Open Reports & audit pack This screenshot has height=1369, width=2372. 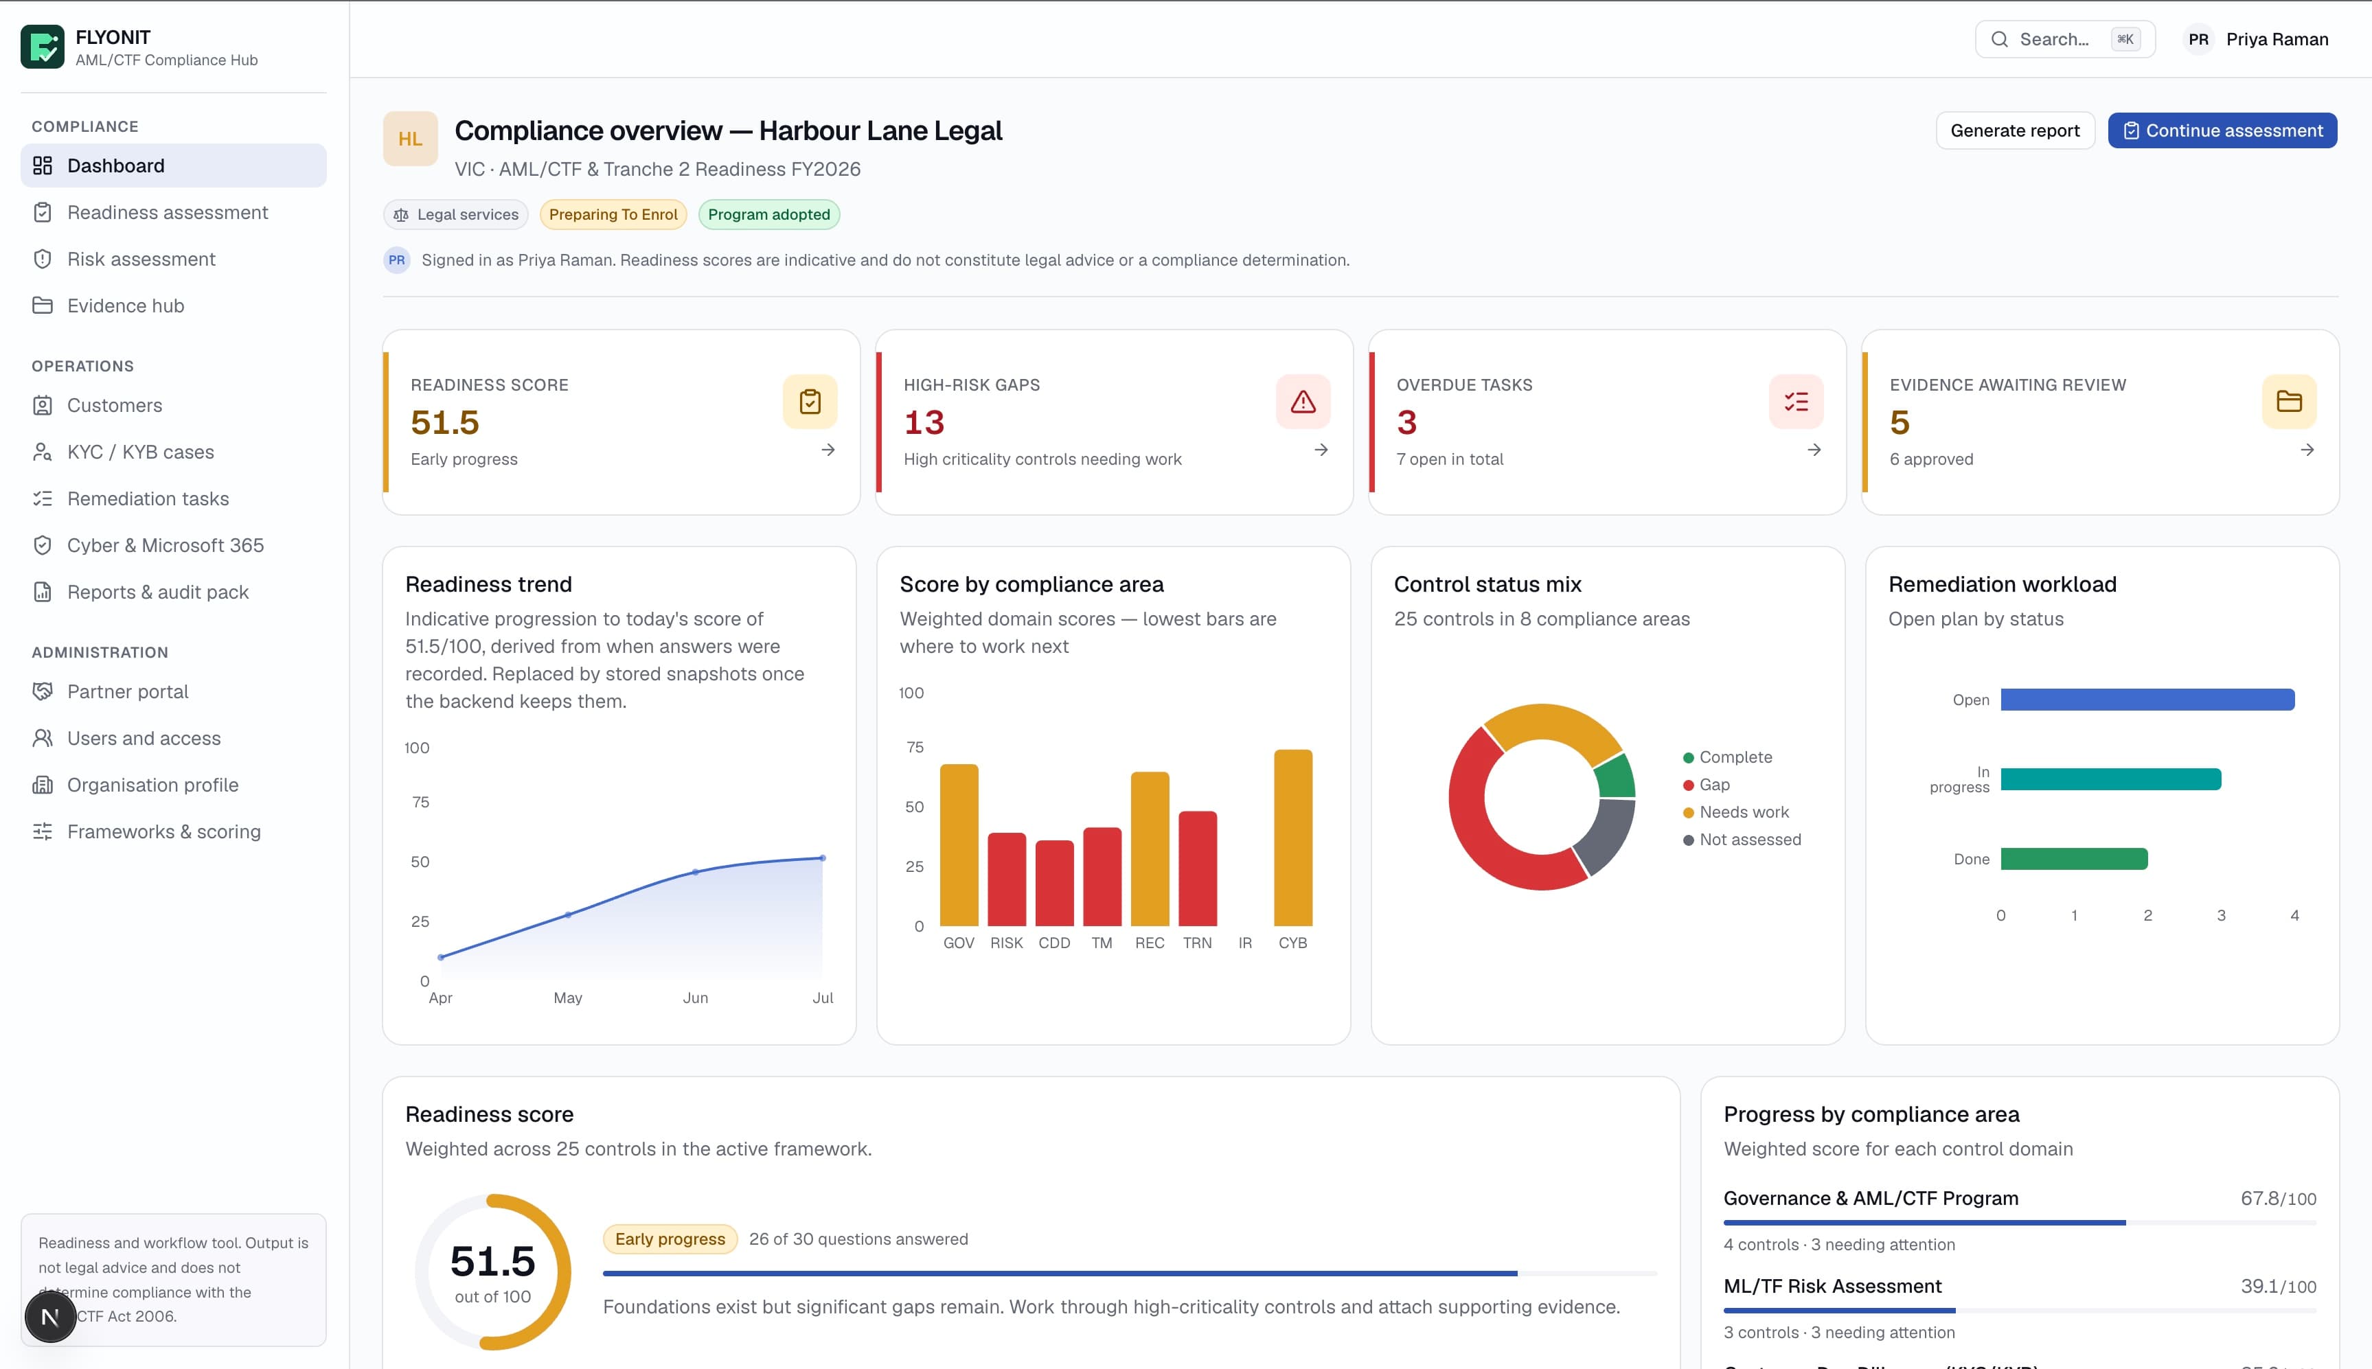(x=173, y=593)
